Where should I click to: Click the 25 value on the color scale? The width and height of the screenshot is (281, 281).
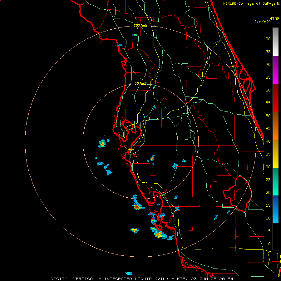pyautogui.click(x=268, y=180)
